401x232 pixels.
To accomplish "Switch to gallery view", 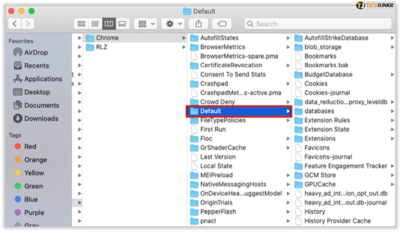I will pos(123,24).
